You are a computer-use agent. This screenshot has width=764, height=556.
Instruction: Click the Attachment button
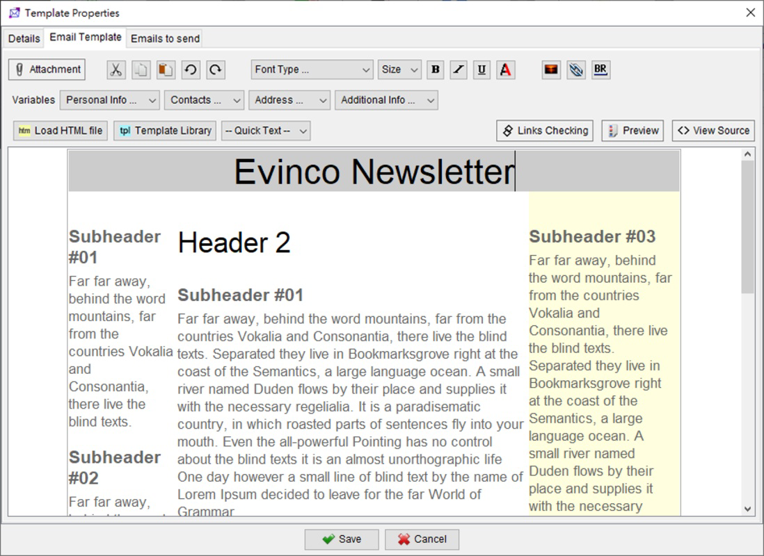click(47, 69)
